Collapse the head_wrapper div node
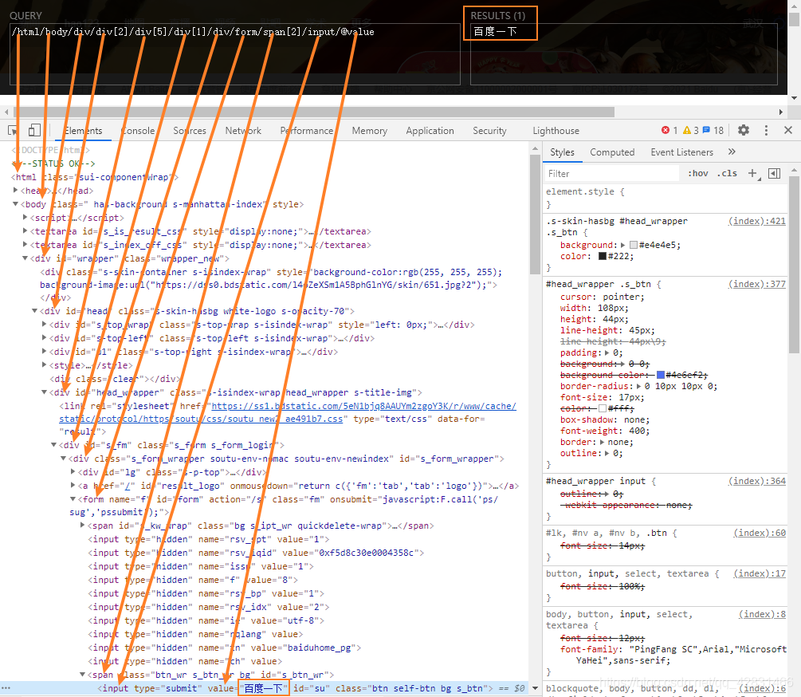 tap(45, 392)
